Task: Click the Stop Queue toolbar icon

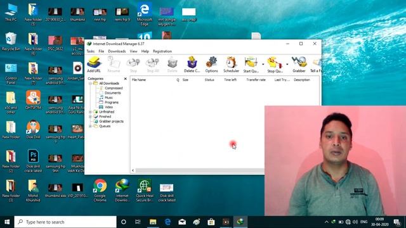Action: (x=275, y=65)
